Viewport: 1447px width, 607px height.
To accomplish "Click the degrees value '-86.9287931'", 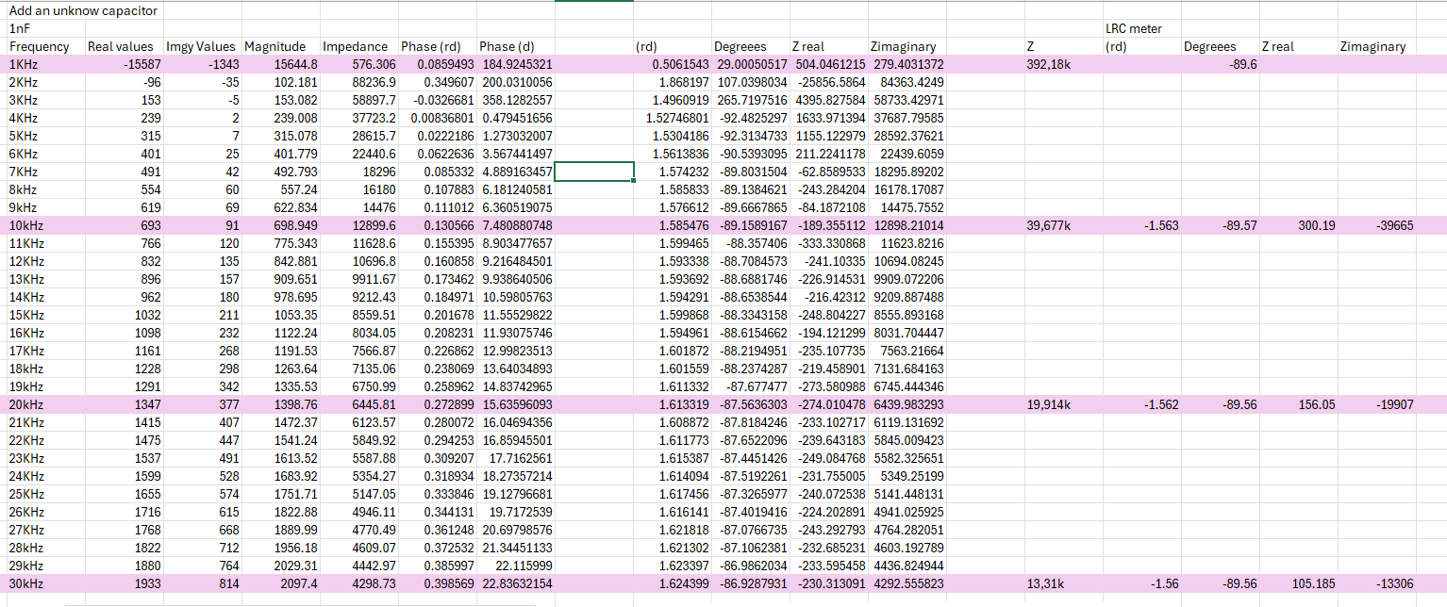I will pos(753,583).
